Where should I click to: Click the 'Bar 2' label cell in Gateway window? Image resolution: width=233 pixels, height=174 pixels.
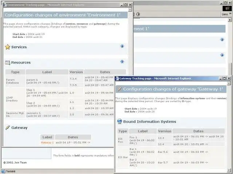143,162
